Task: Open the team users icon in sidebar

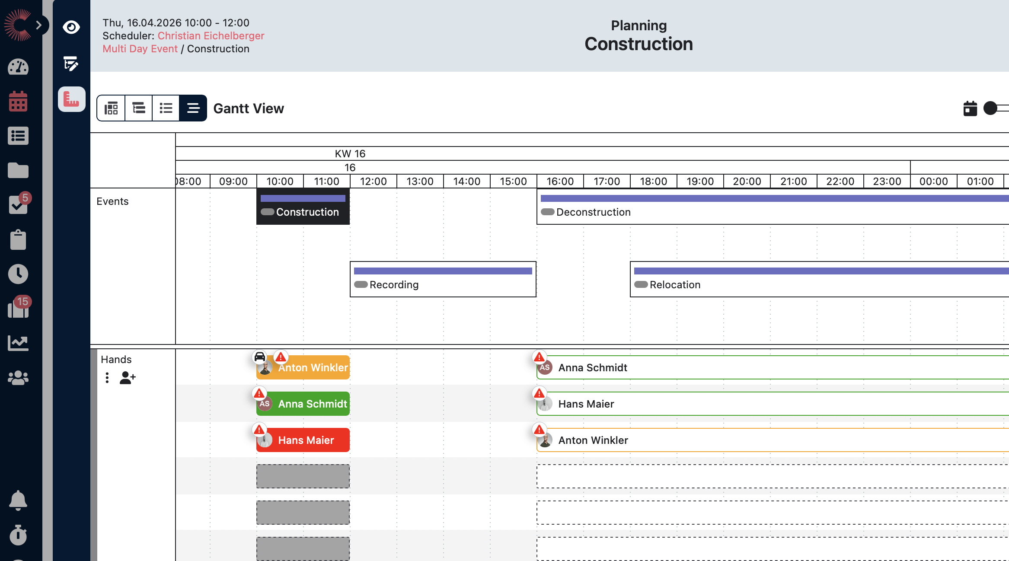Action: pos(18,378)
